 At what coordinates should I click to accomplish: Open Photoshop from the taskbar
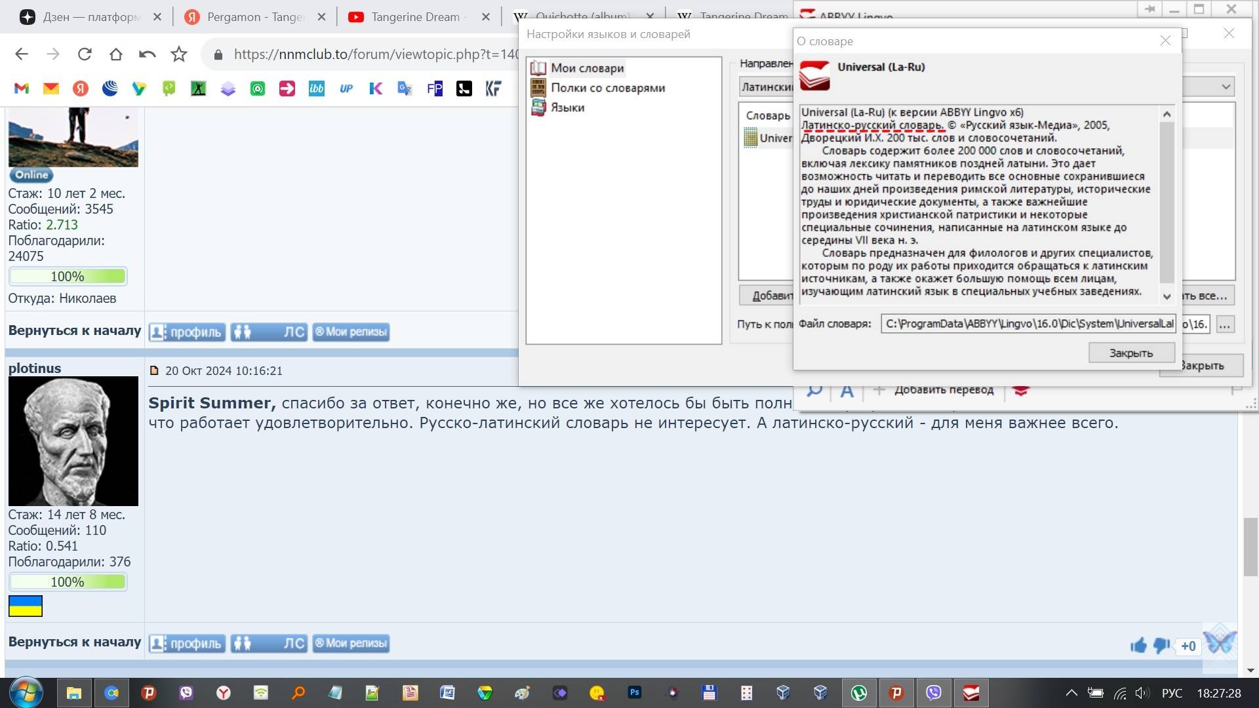(634, 692)
